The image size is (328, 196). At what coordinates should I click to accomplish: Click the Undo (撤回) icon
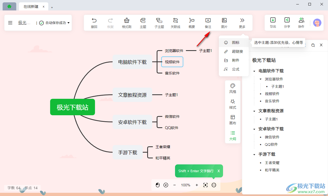[94, 20]
